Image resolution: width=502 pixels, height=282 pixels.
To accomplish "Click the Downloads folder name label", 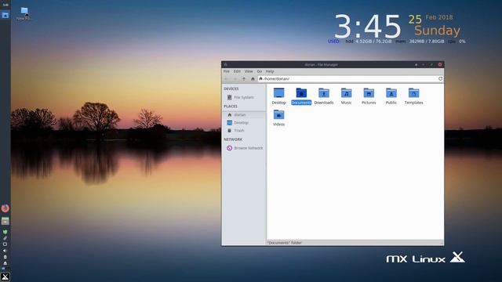I will tap(324, 103).
